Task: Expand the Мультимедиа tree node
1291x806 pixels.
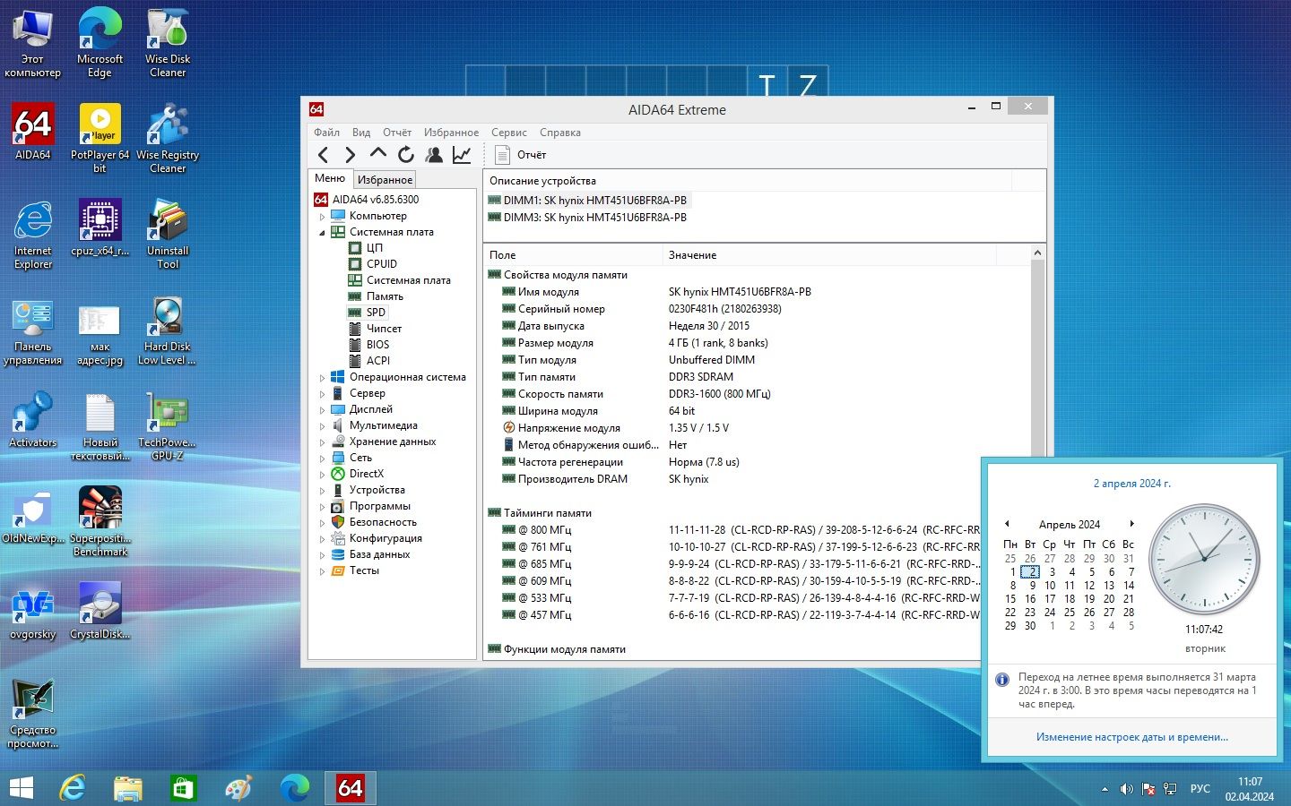Action: 322,425
